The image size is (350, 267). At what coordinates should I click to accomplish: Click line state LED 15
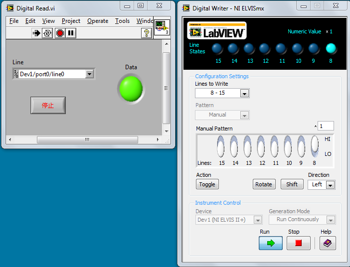[217, 48]
